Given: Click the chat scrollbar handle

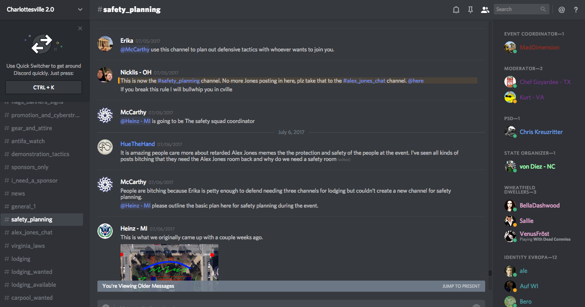Looking at the screenshot, I should (490, 273).
